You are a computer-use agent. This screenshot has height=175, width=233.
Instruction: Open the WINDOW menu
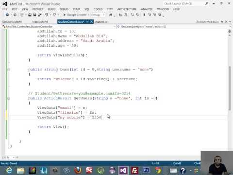pyautogui.click(x=163, y=9)
